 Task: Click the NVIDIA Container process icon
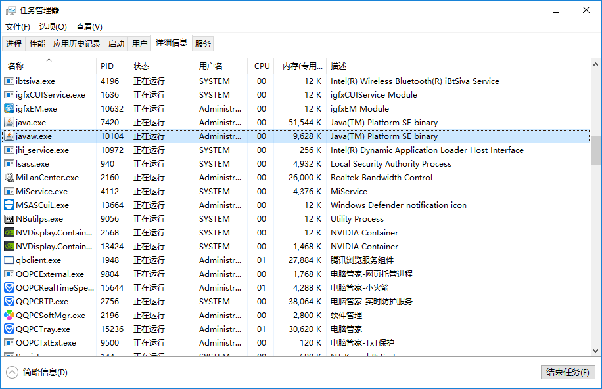click(x=8, y=232)
